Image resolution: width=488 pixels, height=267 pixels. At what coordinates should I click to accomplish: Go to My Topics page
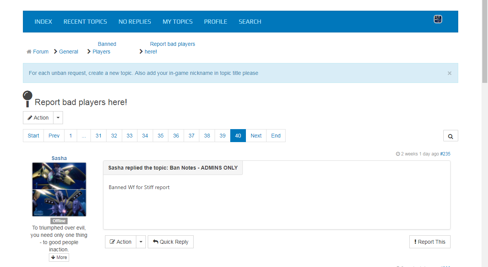click(178, 22)
